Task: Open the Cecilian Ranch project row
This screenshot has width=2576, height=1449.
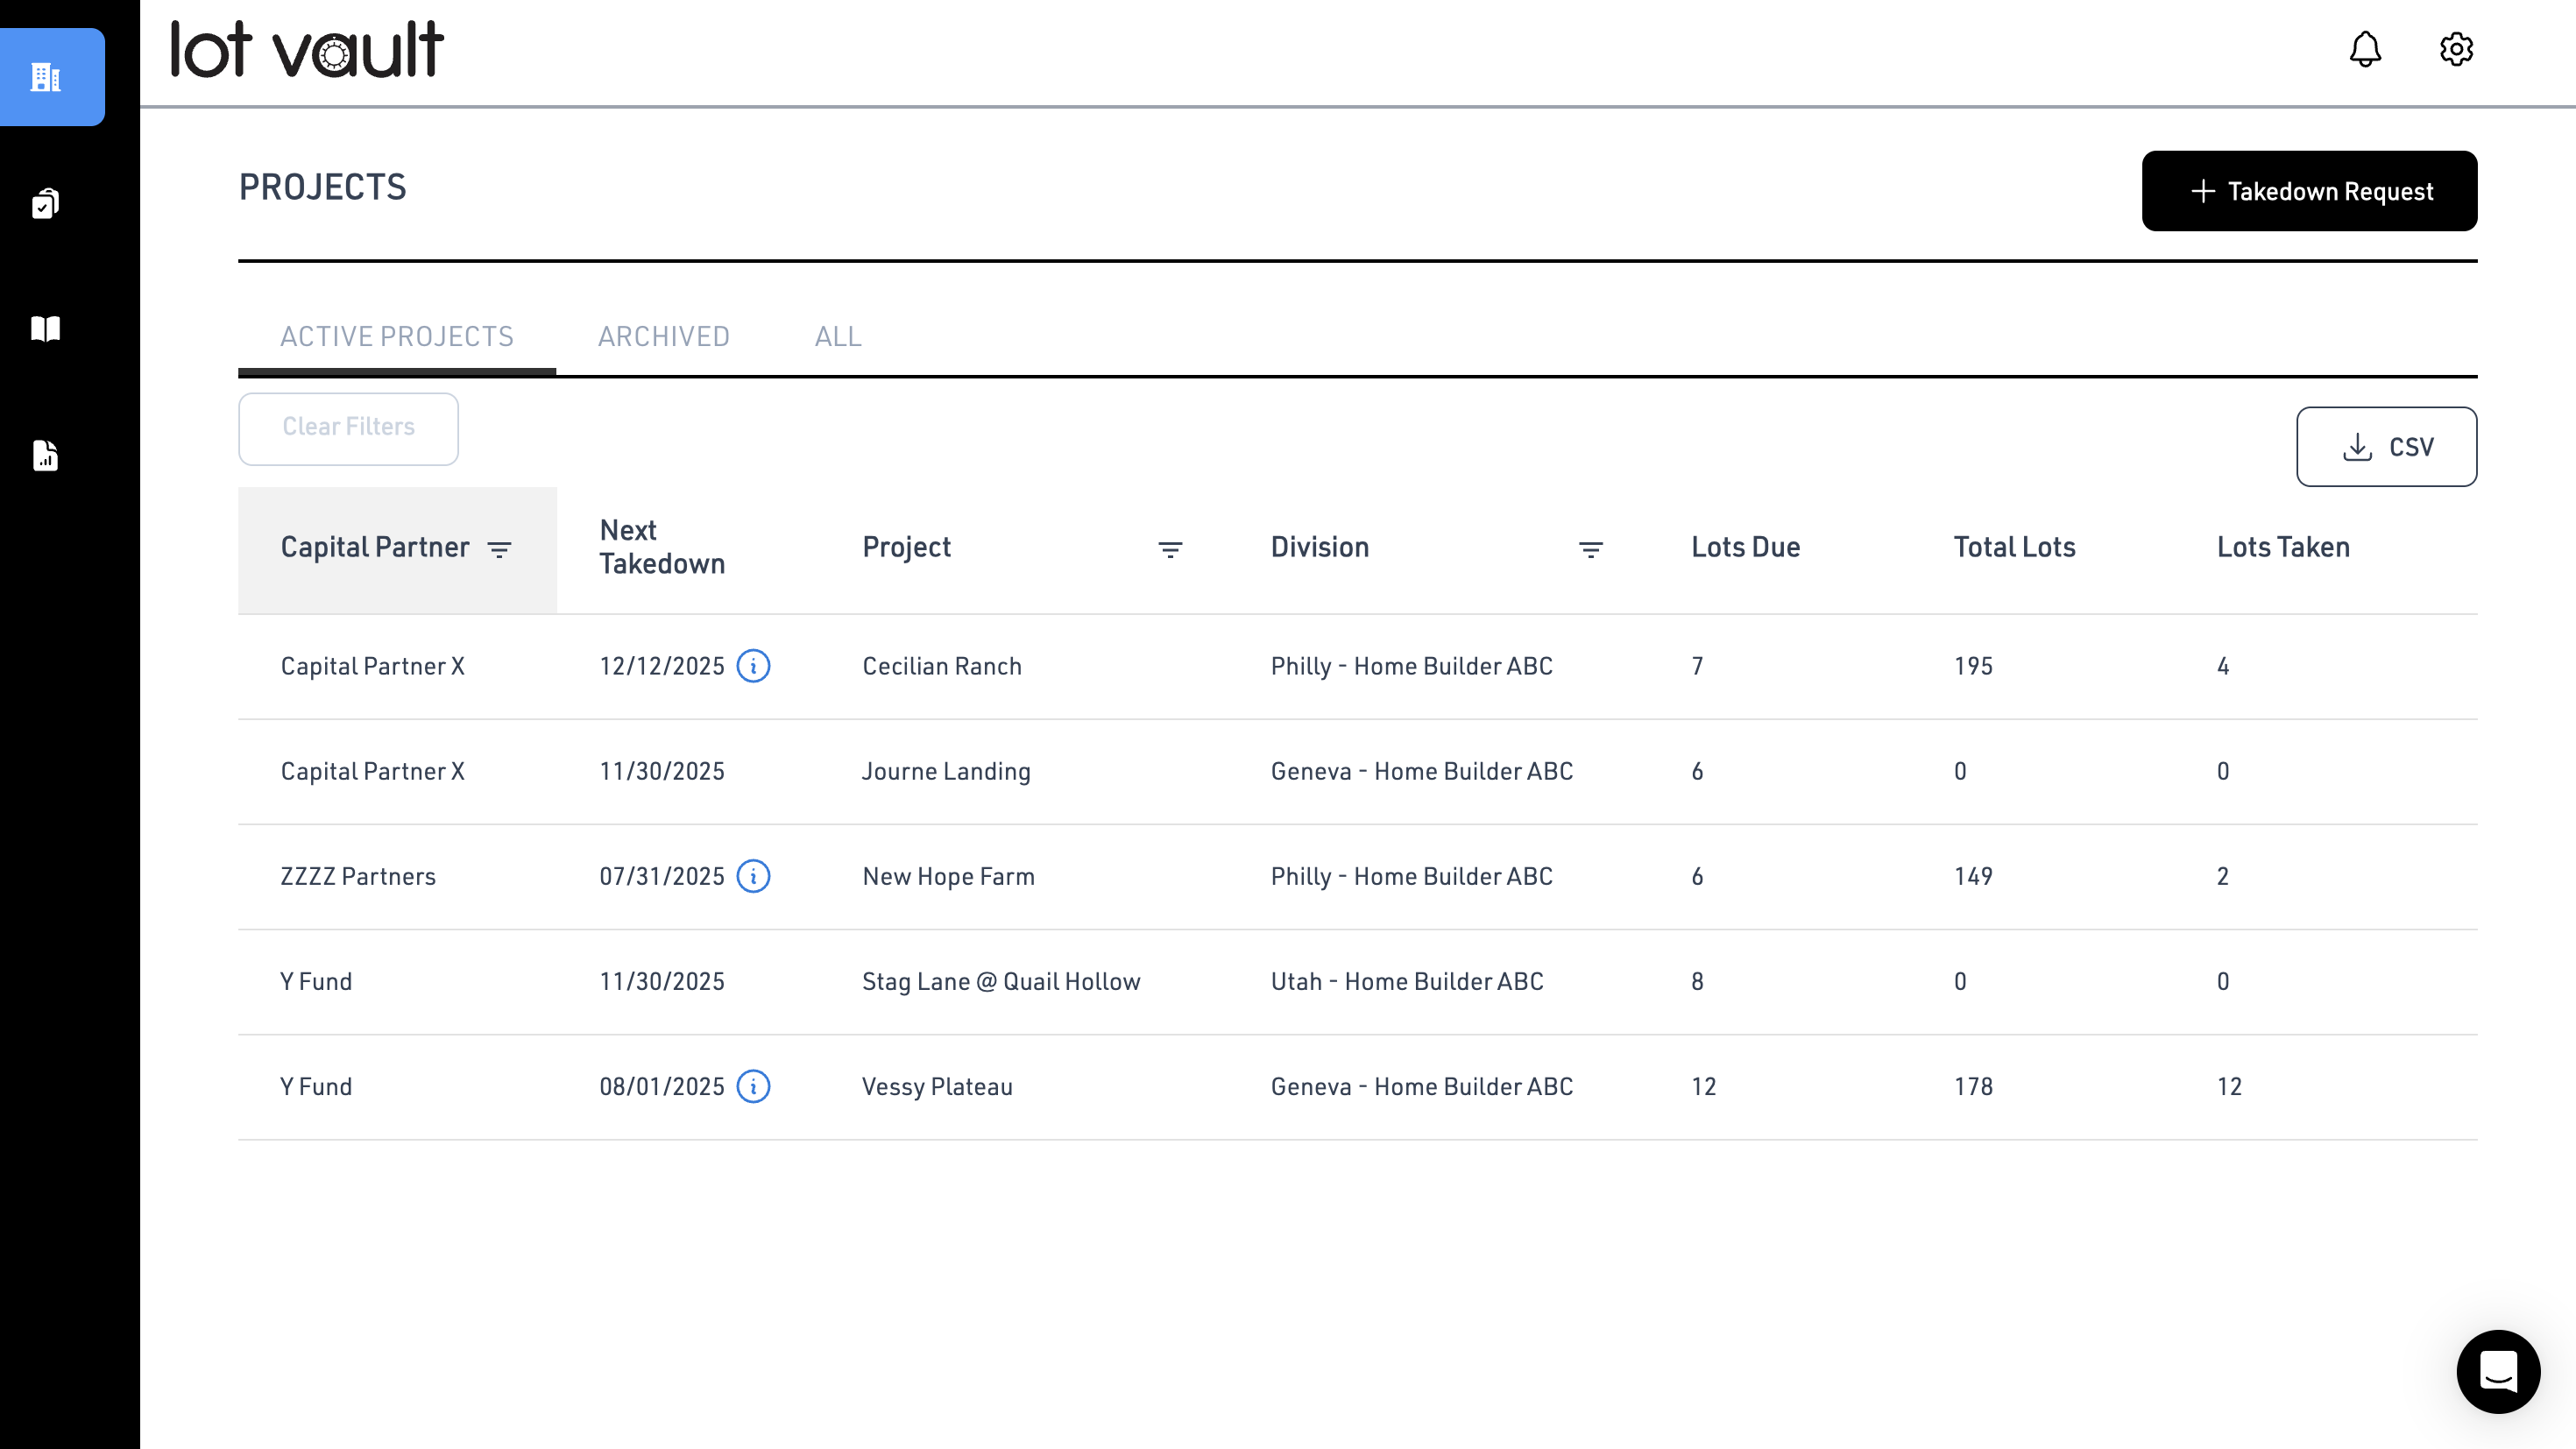Action: (942, 667)
